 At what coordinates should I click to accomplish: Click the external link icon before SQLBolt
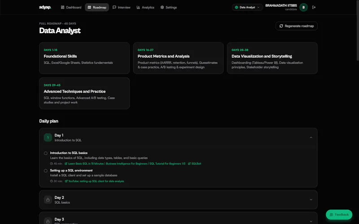189,164
